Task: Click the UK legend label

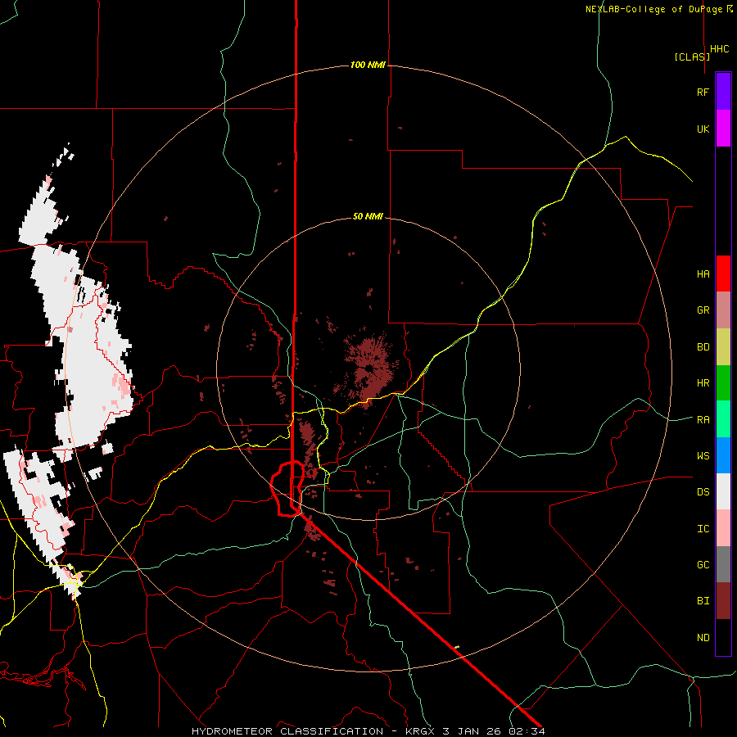Action: [703, 129]
